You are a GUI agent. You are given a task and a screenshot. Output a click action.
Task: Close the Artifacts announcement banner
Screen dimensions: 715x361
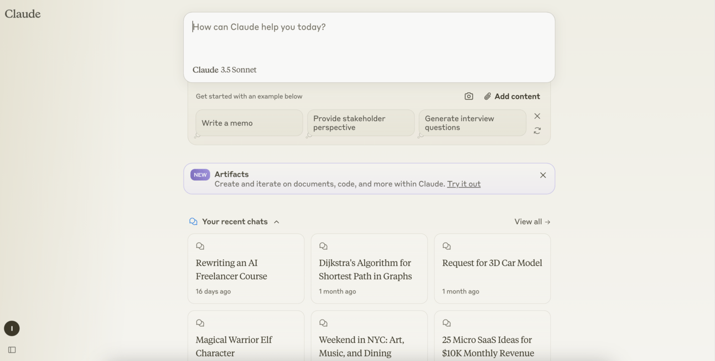click(543, 175)
